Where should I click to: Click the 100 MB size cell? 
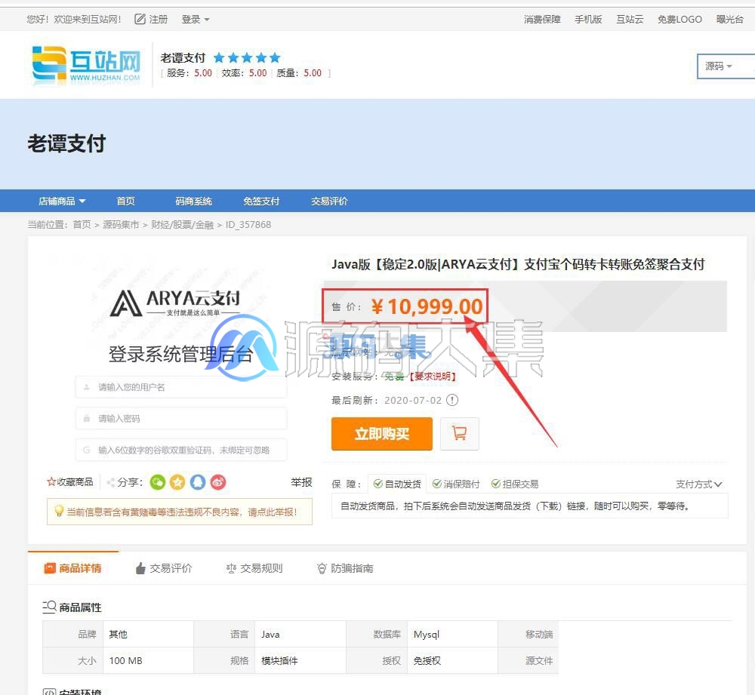click(x=148, y=661)
